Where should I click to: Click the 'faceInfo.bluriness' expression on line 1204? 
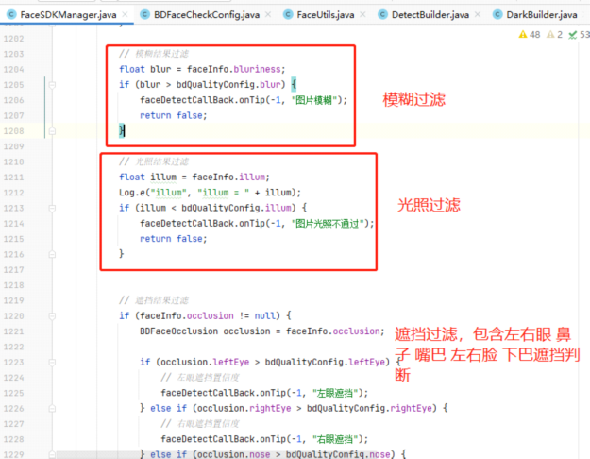234,69
